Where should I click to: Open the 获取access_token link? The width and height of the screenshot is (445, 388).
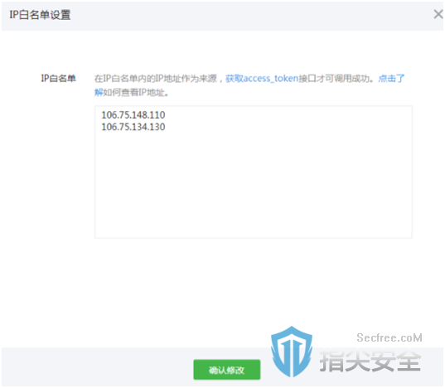(262, 78)
